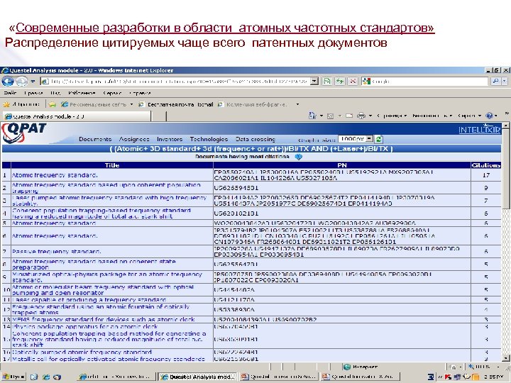Open the Inventors analysis menu
Screen dimensions: 511x383
(x=170, y=139)
